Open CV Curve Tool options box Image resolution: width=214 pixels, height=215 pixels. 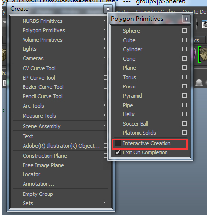pos(105,68)
